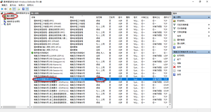
Task: Select 連線安全性規則 in the console tree
Action: point(13,22)
